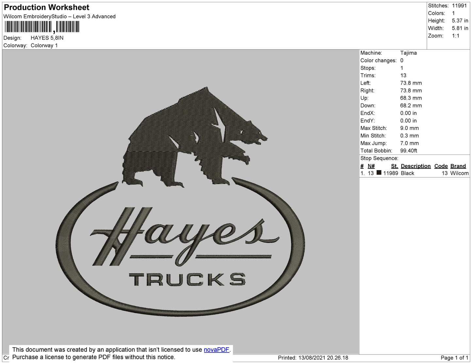The width and height of the screenshot is (472, 364).
Task: Click the novaPDF hyperlink
Action: tap(217, 350)
